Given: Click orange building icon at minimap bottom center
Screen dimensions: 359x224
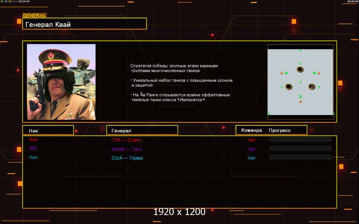Looking at the screenshot, I should [300, 101].
